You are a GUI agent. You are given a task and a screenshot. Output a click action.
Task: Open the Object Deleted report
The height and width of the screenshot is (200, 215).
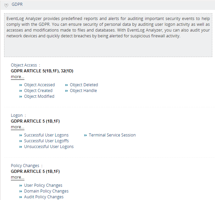[x=84, y=85]
